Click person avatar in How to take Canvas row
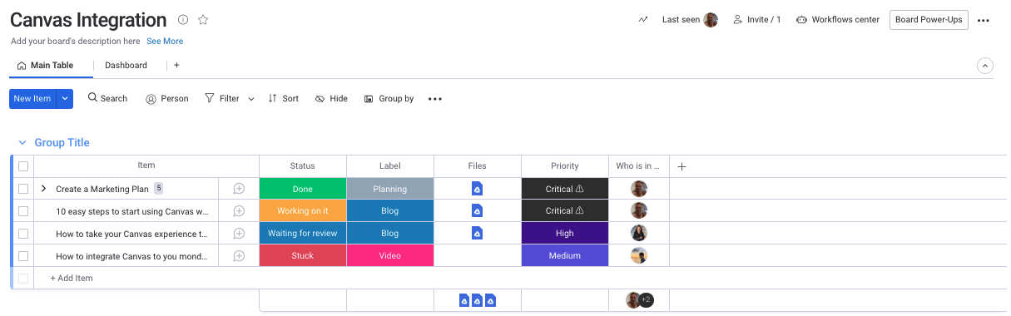Viewport: 1011px width, 316px height. (639, 234)
